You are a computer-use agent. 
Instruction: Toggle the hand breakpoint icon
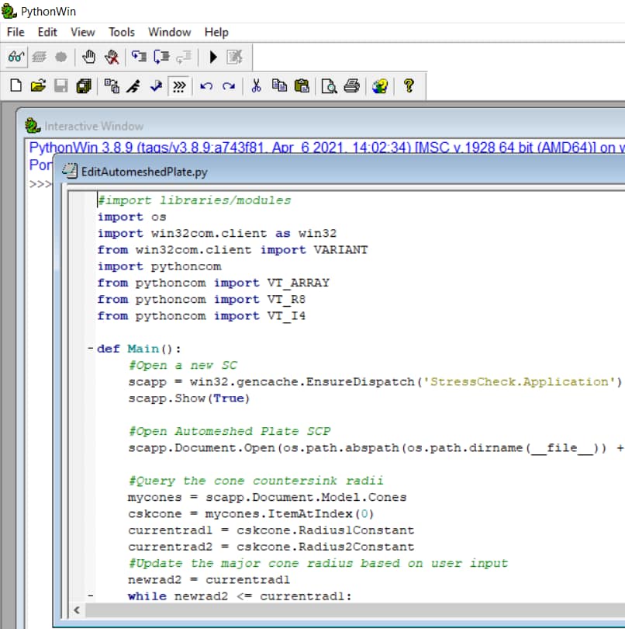coord(88,57)
